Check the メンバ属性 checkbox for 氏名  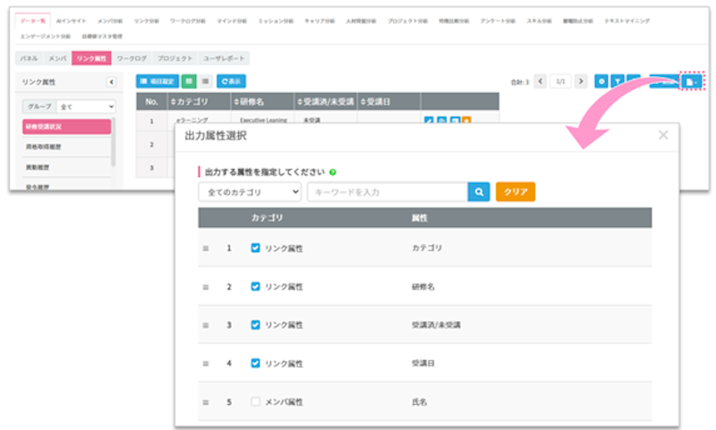pyautogui.click(x=255, y=402)
